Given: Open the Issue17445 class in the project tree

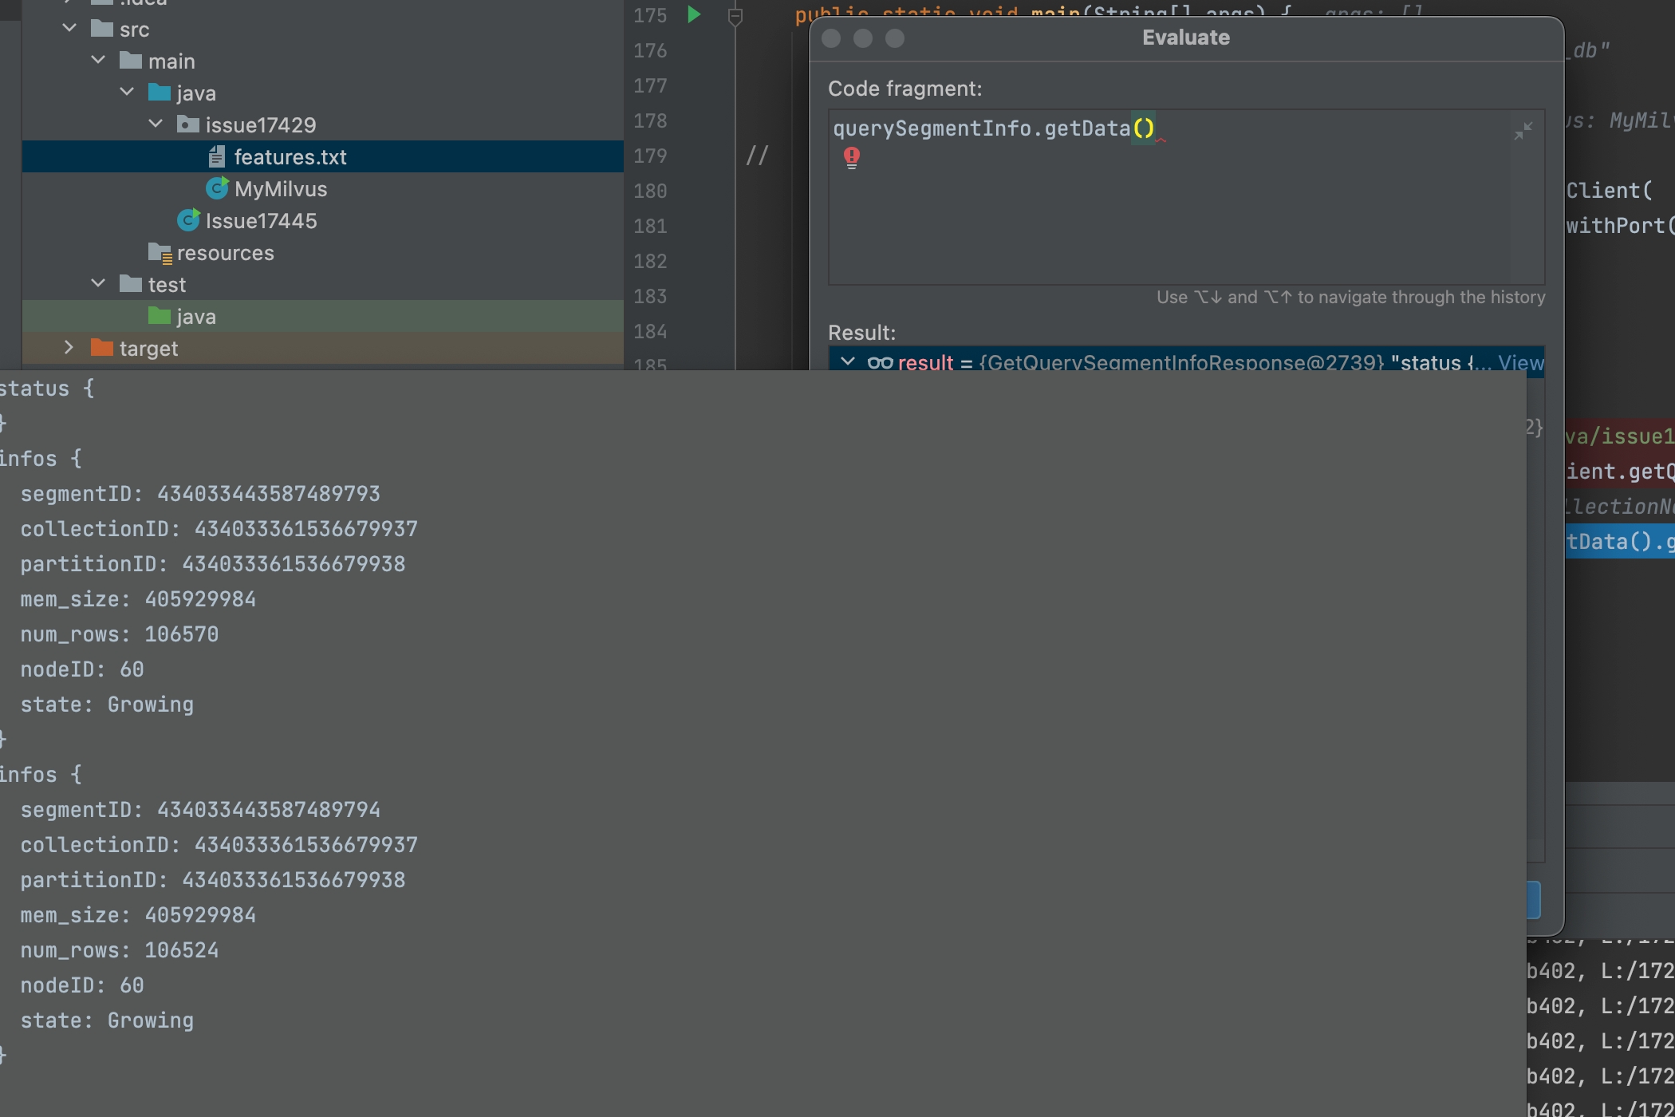Looking at the screenshot, I should [x=262, y=220].
